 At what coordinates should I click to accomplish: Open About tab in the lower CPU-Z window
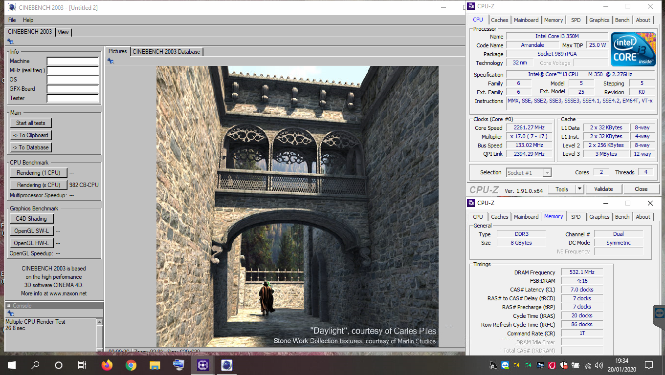pyautogui.click(x=643, y=217)
